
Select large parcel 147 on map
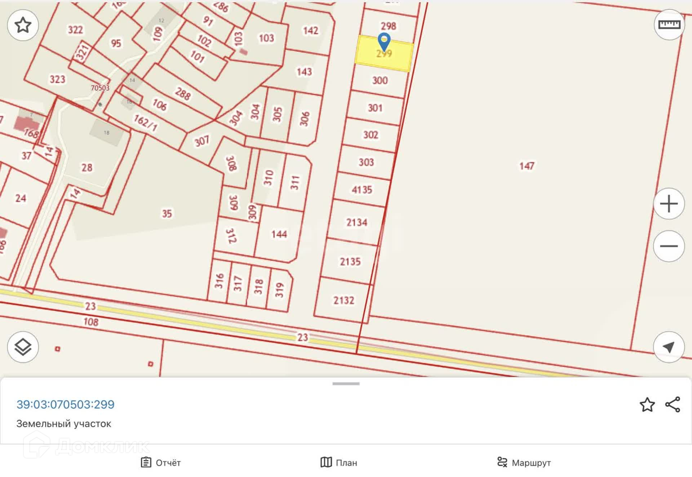[x=526, y=166]
